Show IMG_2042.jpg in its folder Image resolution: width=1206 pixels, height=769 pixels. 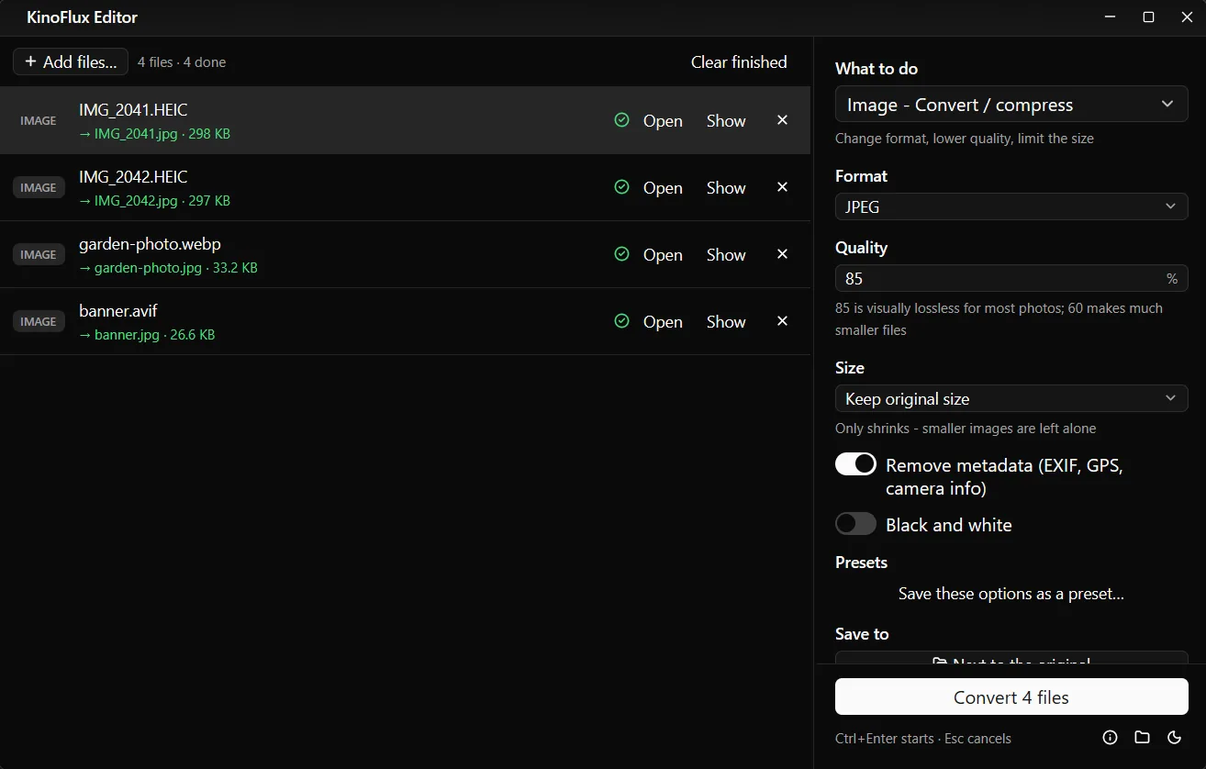(x=726, y=187)
